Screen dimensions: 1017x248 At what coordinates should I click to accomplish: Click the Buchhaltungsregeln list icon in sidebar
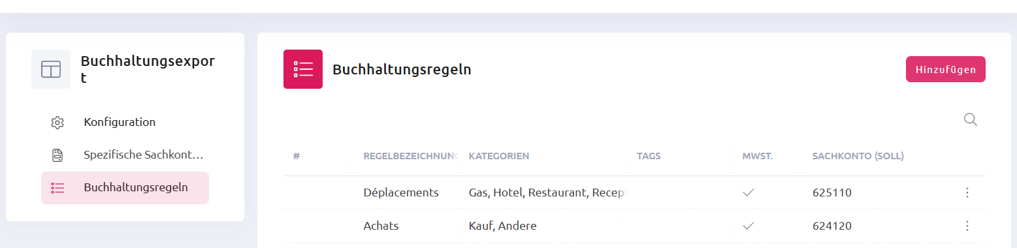[57, 188]
